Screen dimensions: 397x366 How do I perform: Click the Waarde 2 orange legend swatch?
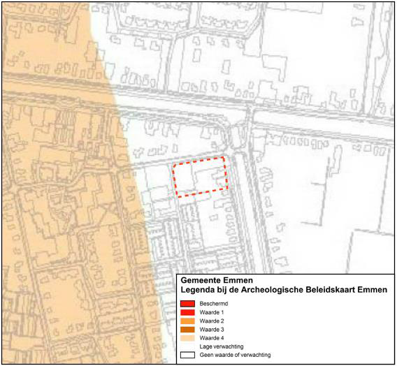[187, 321]
